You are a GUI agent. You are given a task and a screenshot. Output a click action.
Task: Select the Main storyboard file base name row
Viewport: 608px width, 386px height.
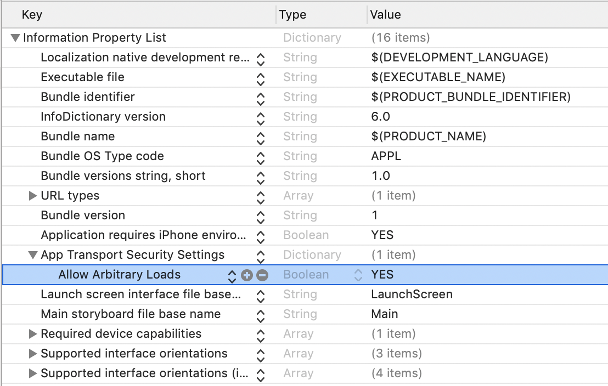[131, 314]
